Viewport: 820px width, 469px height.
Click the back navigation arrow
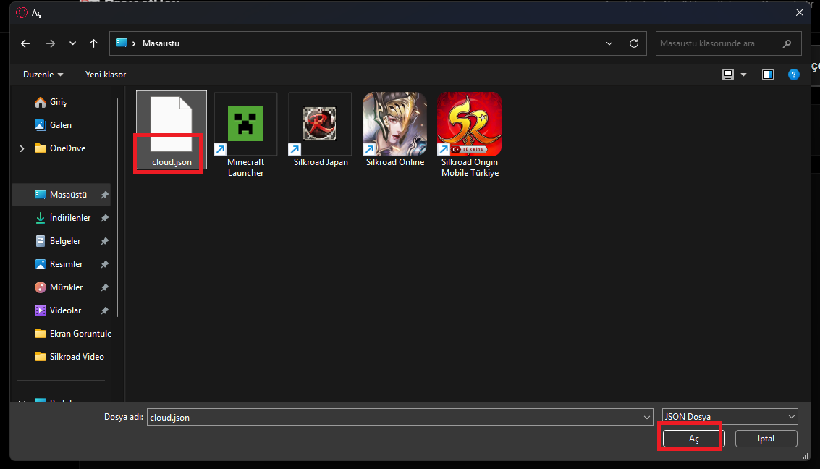click(x=25, y=43)
